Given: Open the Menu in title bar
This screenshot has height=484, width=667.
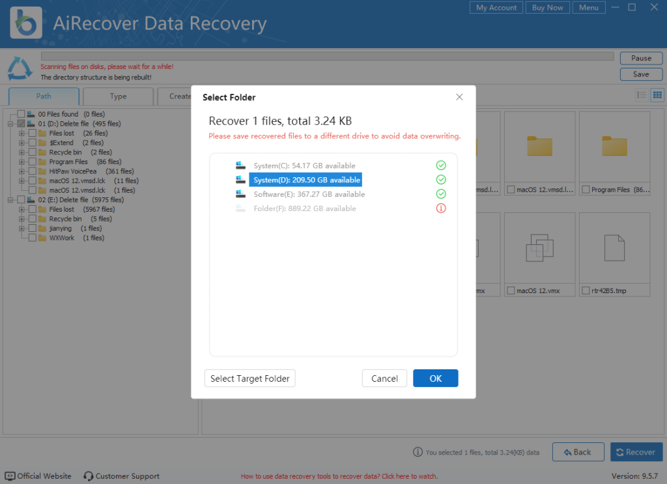Looking at the screenshot, I should point(588,8).
